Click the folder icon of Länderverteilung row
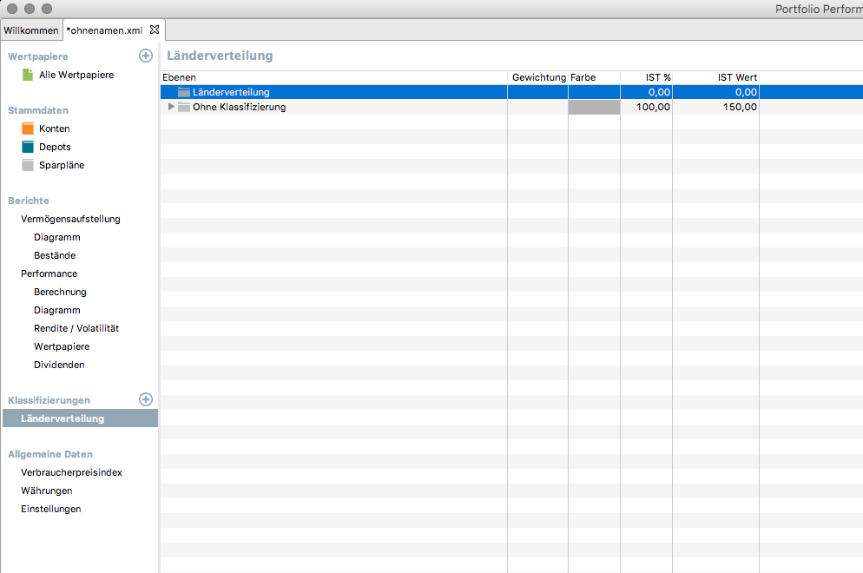 pos(184,92)
